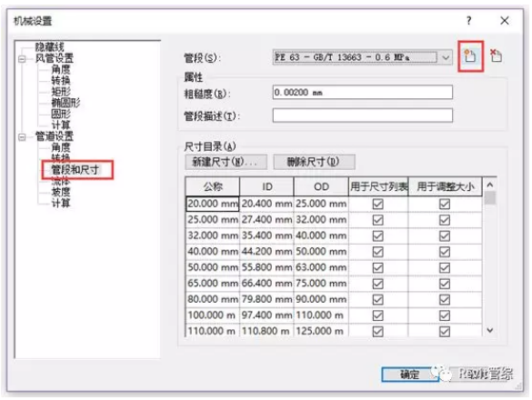
Task: Toggle 用于调整大小 checkbox for 50.000 mm row
Action: point(445,268)
